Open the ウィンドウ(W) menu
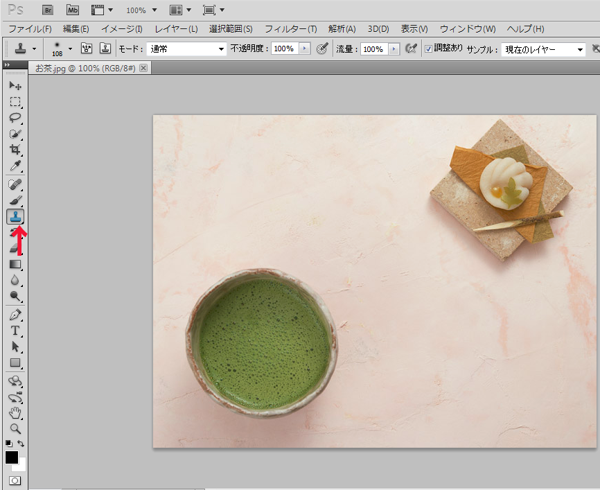The image size is (600, 490). tap(468, 29)
